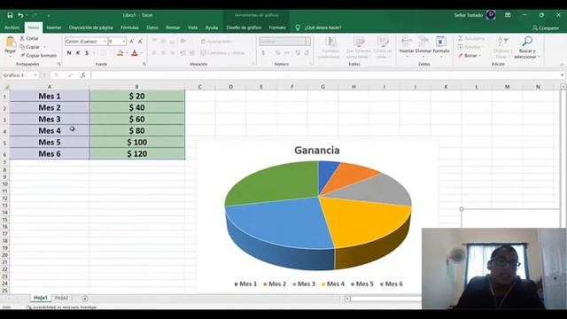Screen dimensions: 567x319
Task: Open font size dropdown
Action: pyautogui.click(x=124, y=42)
